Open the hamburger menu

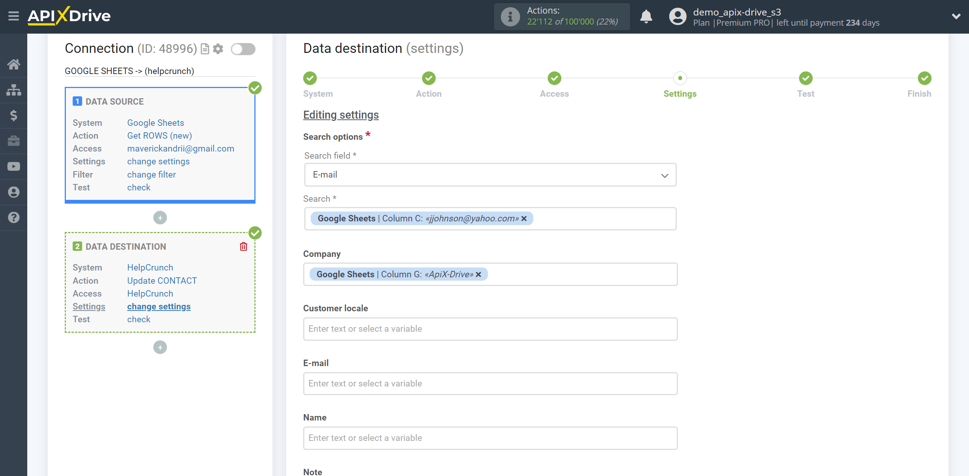[x=14, y=16]
